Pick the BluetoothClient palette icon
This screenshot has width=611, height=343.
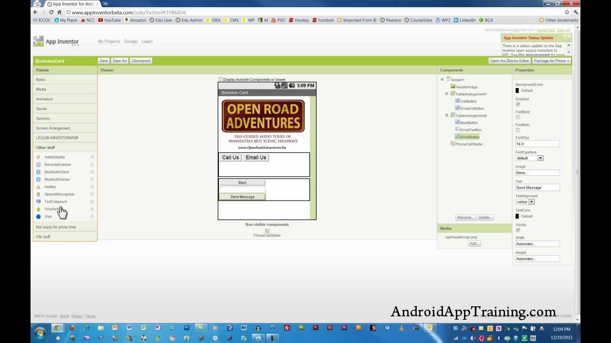tap(38, 172)
